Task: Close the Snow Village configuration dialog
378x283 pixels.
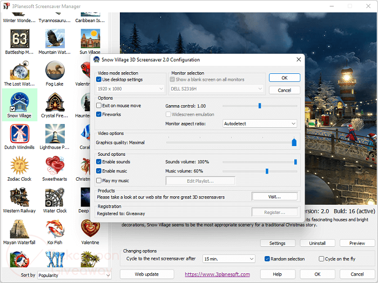Action: (x=299, y=59)
